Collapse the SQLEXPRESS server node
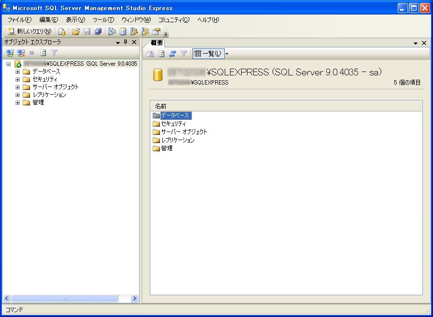Screen dimensions: 433x317 coord(9,64)
